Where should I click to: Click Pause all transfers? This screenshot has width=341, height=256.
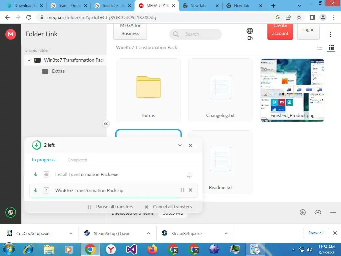[110, 207]
